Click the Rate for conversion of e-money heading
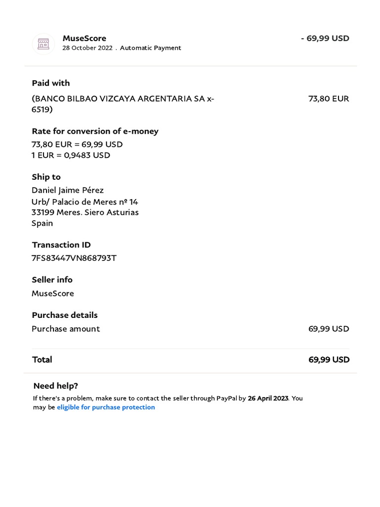This screenshot has height=507, width=380. 95,131
